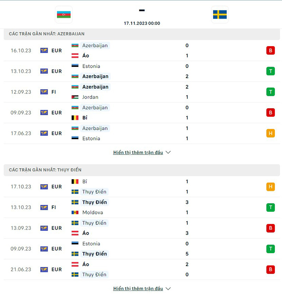Click the Moldova flag icon
This screenshot has width=282, height=300.
75,213
